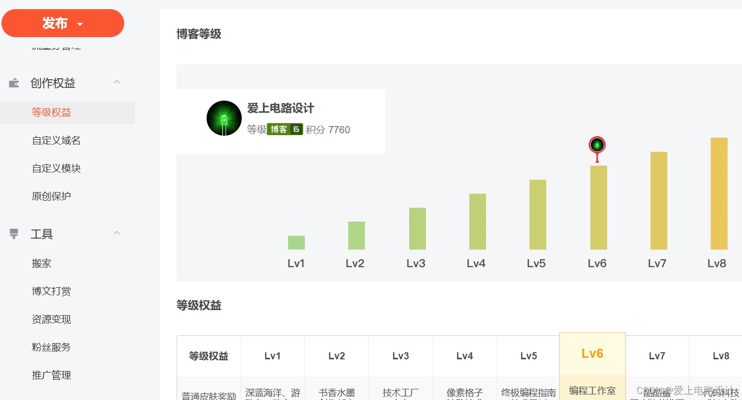Click the avatar pin marker above Lv6 bar
The image size is (742, 400).
tap(597, 148)
